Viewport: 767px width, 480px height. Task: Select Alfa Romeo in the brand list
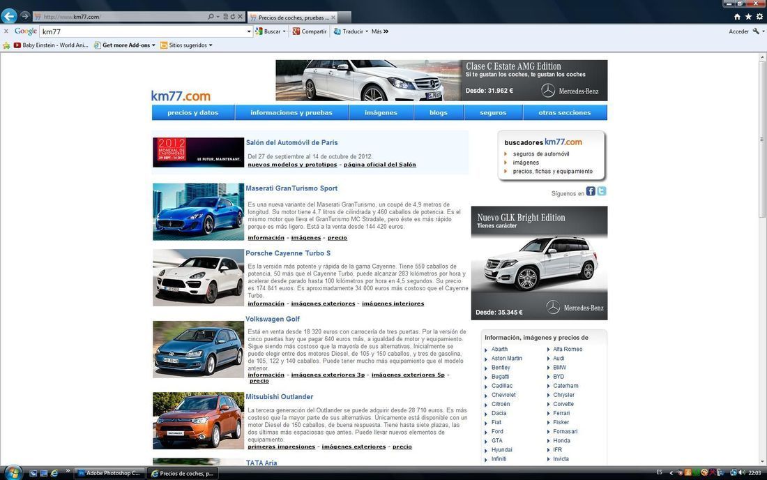pyautogui.click(x=568, y=349)
